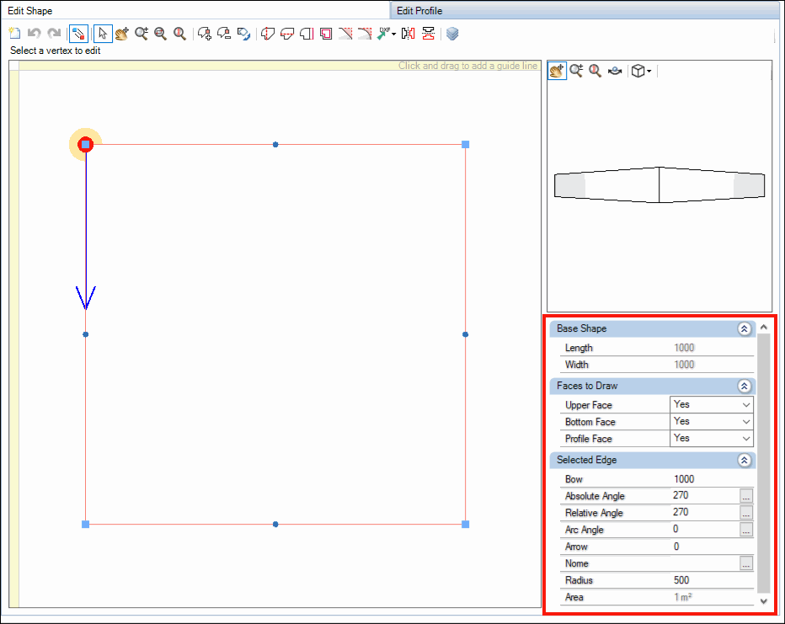
Task: Activate the pan hand tool in main toolbar
Action: pyautogui.click(x=121, y=34)
